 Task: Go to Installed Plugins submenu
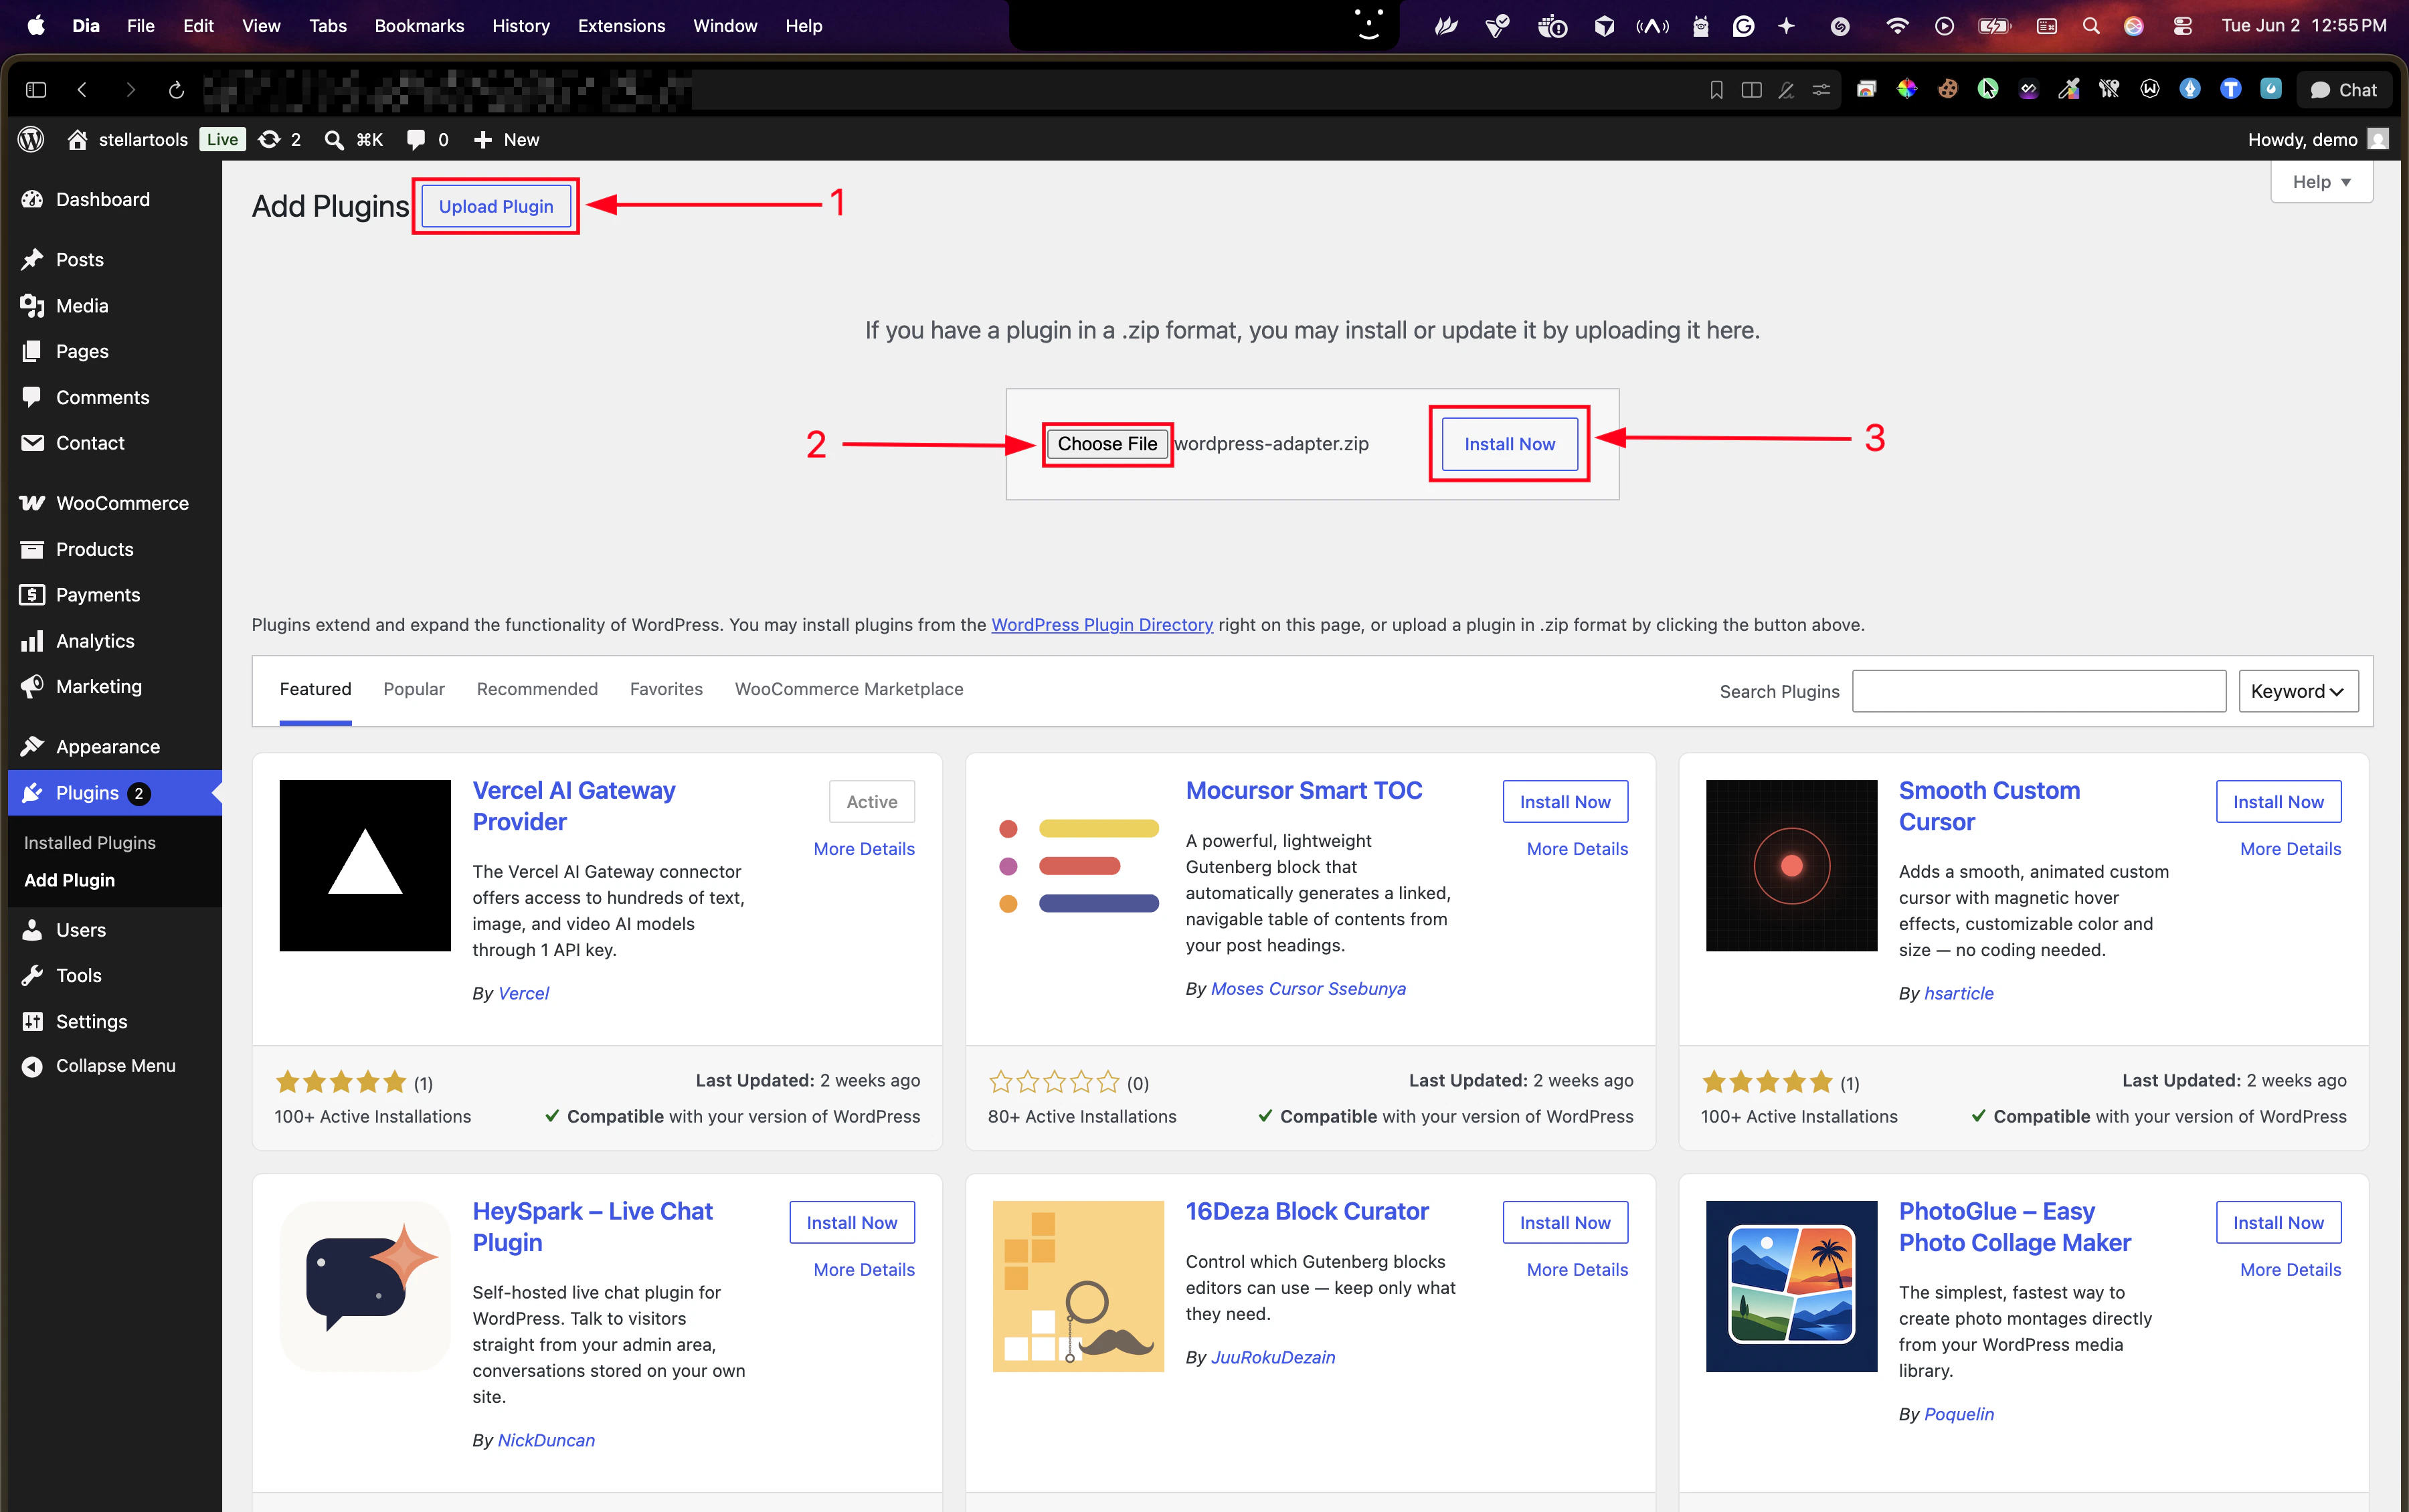(x=90, y=842)
